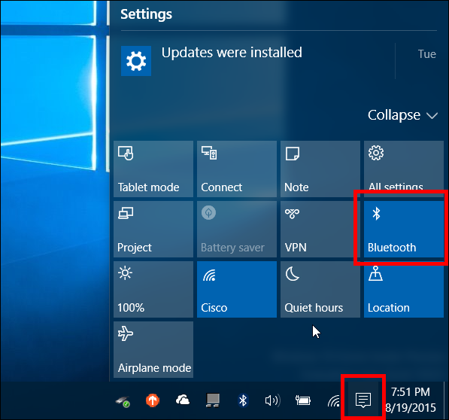Open the All settings tile
This screenshot has height=420, width=449.
[404, 169]
